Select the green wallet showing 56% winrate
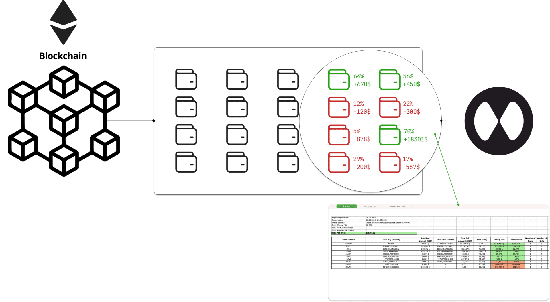550x302 pixels. pos(390,80)
